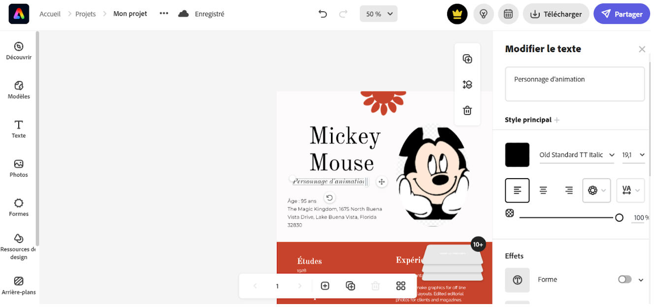Open the lightbulb tips icon
The image size is (654, 308).
(484, 14)
